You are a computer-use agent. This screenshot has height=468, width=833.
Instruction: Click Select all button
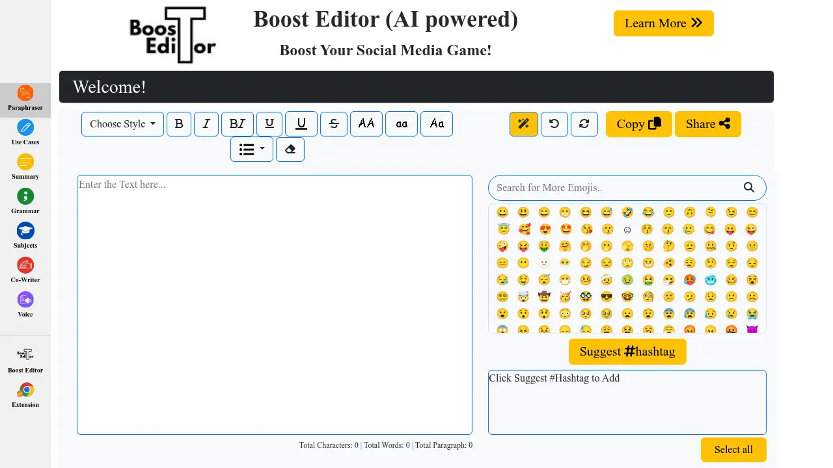tap(733, 450)
